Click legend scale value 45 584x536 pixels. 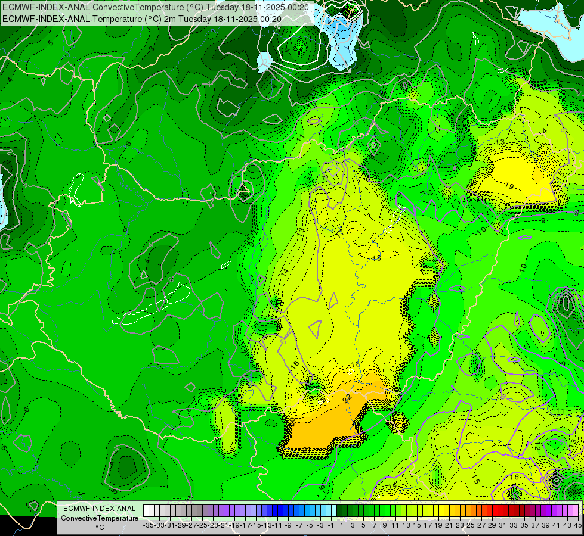577,525
